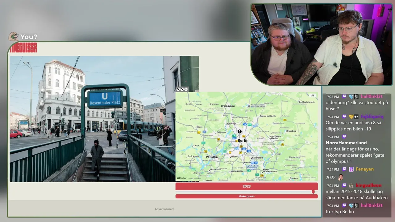This screenshot has width=395, height=222.
Task: Click Flughafen Berlin Brandenburg airport marker
Action: point(252,163)
